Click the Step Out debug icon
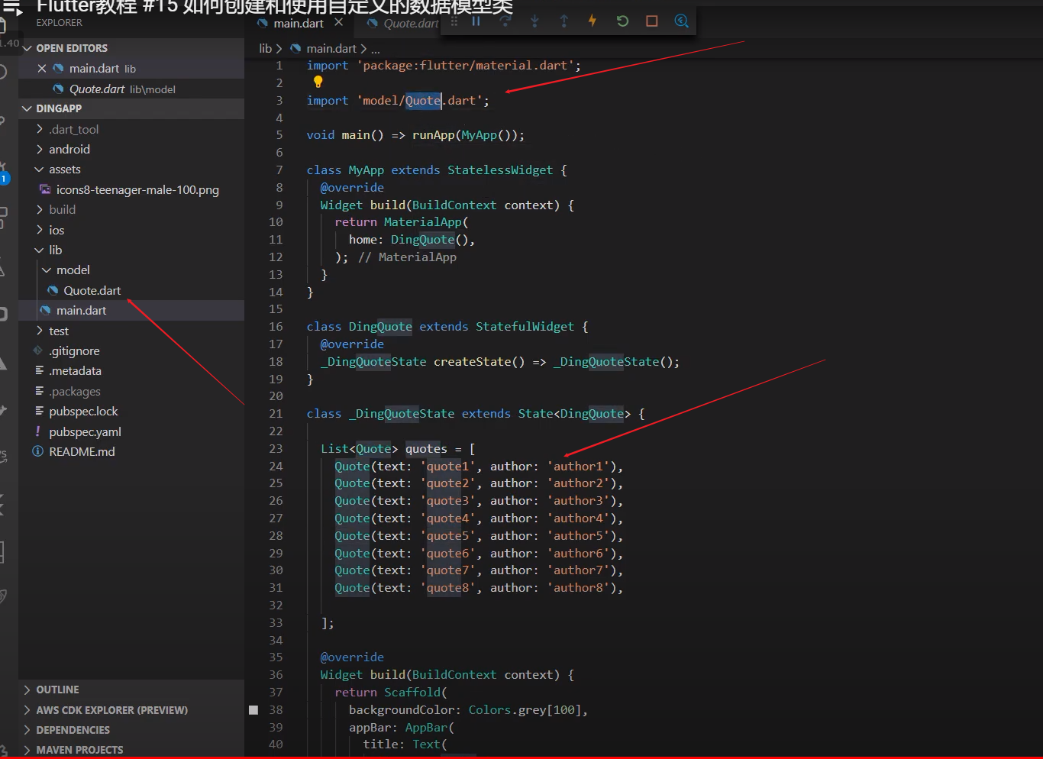Screen dimensions: 1043x759 [563, 21]
